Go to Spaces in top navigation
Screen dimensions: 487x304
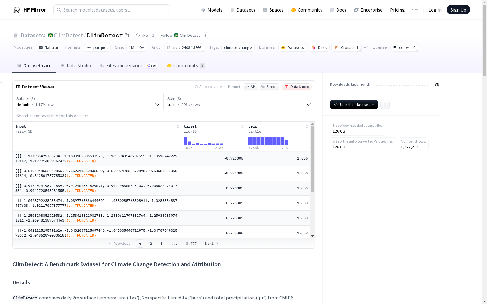pos(273,10)
